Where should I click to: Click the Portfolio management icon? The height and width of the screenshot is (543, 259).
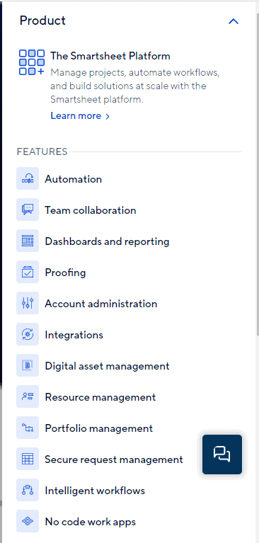click(x=28, y=428)
